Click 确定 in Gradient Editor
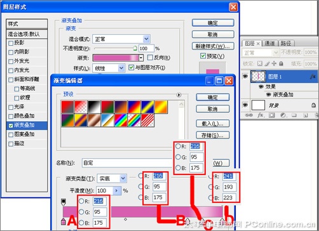This screenshot has height=231, width=319. tap(213, 97)
